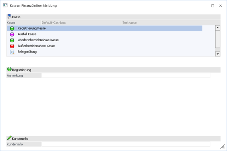Click the green Wiederinbetriebnahme Kasse icon
227x151 pixels.
[x=12, y=40]
